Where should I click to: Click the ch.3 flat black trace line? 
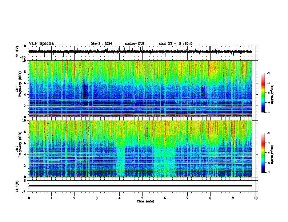tap(140, 186)
